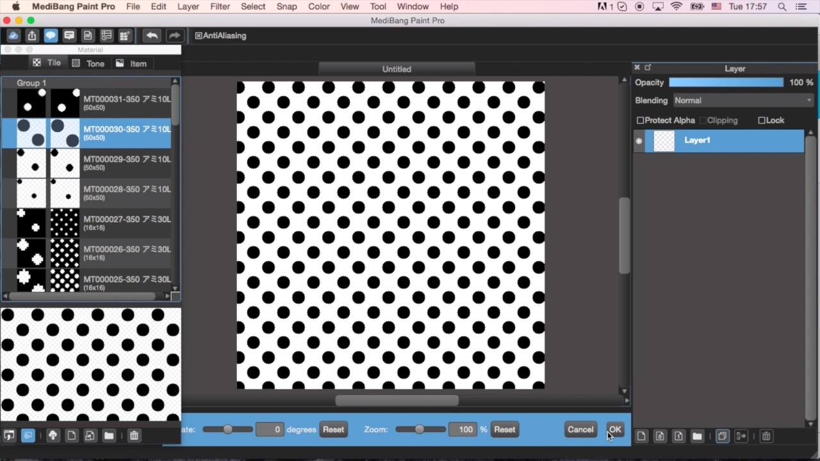The image size is (820, 461).
Task: Reset the rotation degrees
Action: coord(333,430)
